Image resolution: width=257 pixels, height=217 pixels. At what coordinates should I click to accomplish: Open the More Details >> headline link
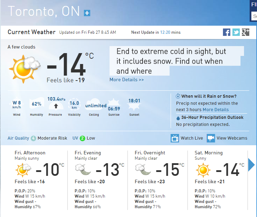coord(126,80)
